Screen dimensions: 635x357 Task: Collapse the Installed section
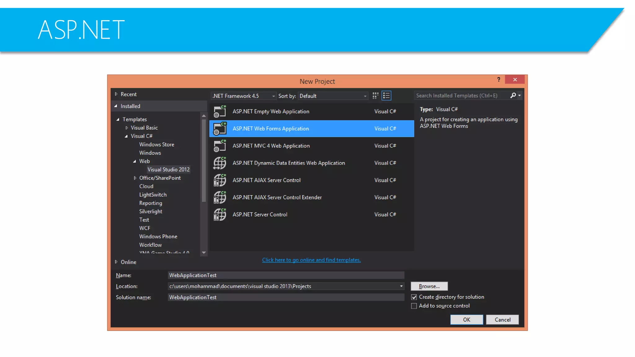click(x=116, y=106)
